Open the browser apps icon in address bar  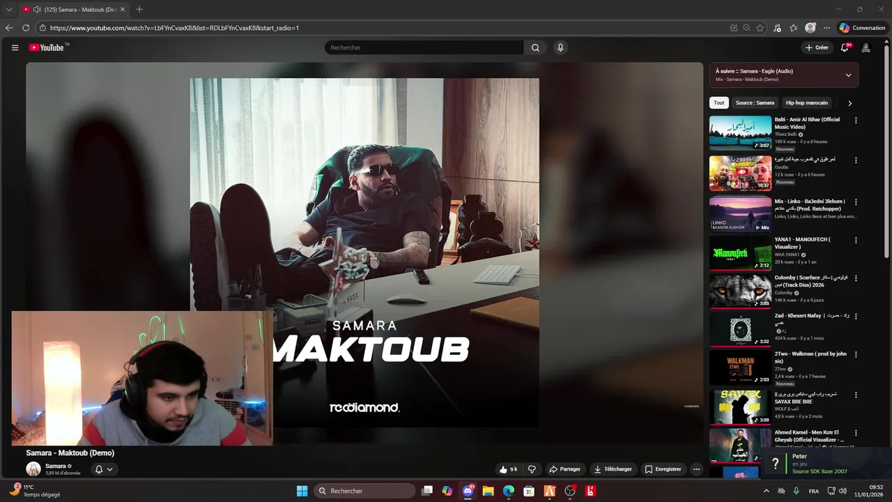tap(734, 28)
